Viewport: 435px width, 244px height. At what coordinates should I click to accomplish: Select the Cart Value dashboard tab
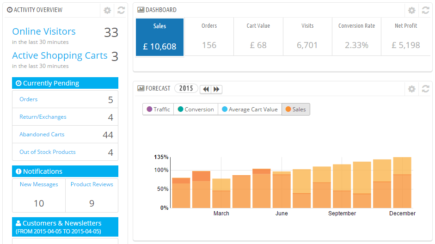tap(258, 37)
